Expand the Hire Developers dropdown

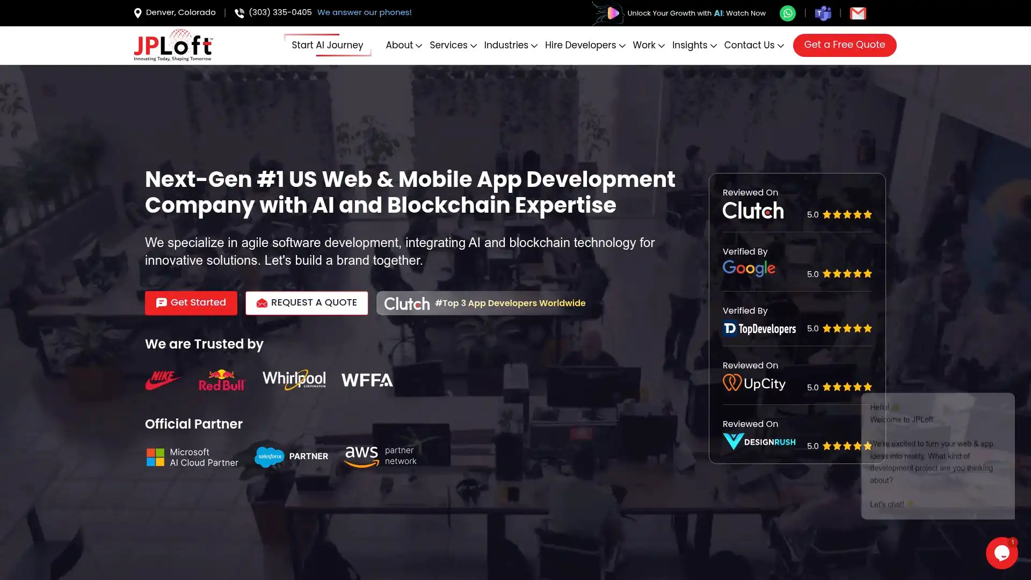click(585, 45)
